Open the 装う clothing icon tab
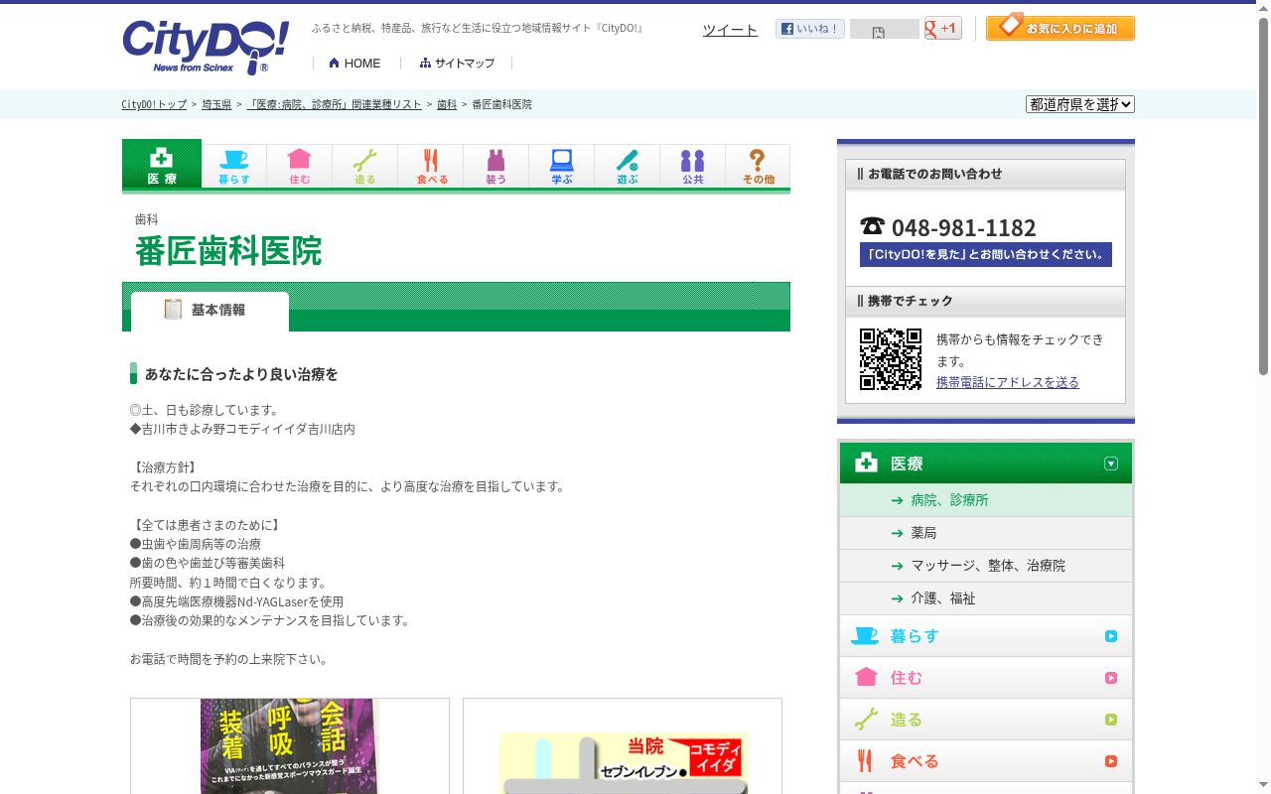 click(495, 166)
